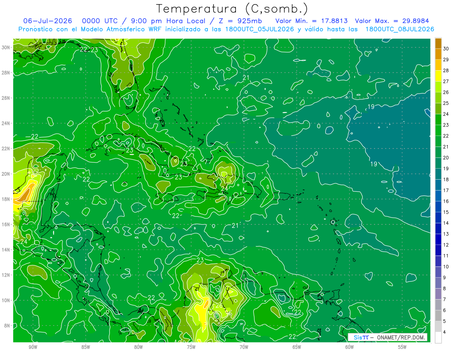Click the "28" label on the color scale
Image resolution: width=456 pixels, height=352 pixels.
(446, 71)
